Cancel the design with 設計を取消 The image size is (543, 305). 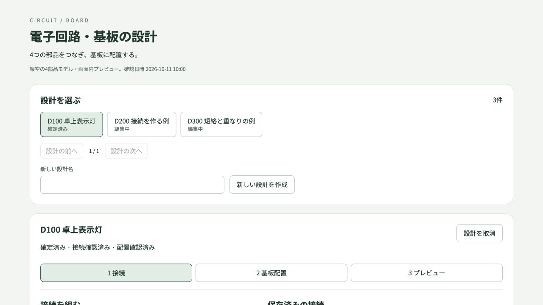tap(479, 233)
